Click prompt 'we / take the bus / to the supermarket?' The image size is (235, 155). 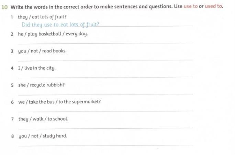pos(59,102)
